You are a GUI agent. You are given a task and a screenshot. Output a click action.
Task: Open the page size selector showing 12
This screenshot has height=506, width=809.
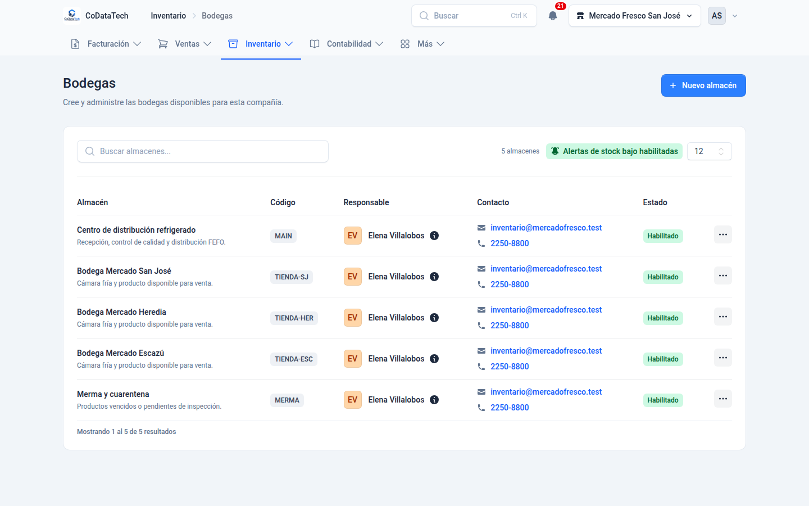710,151
